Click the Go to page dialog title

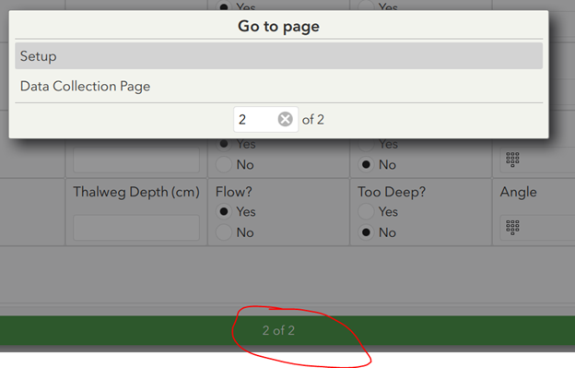tap(278, 27)
